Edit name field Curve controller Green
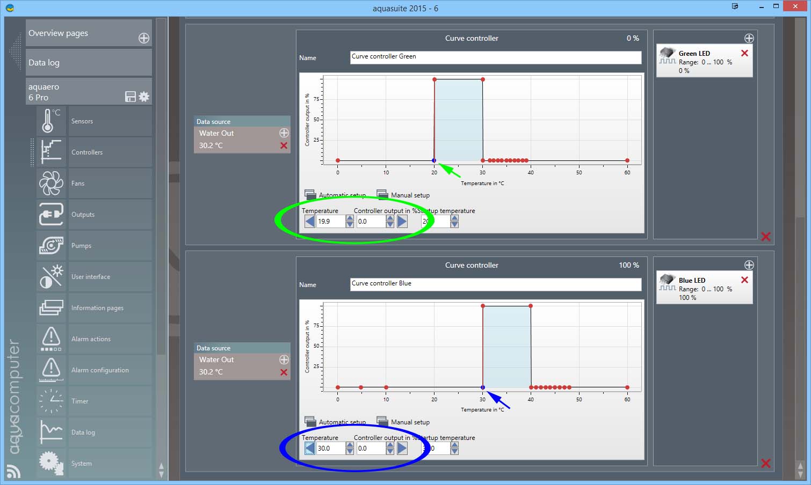811x485 pixels. (x=496, y=57)
